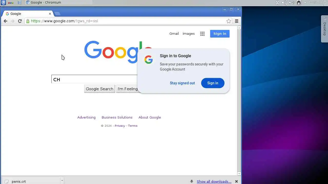Open the Terms link
This screenshot has height=184, width=328.
[133, 126]
